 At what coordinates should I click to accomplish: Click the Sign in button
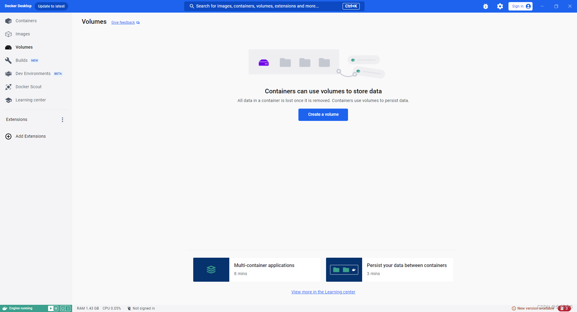click(520, 6)
